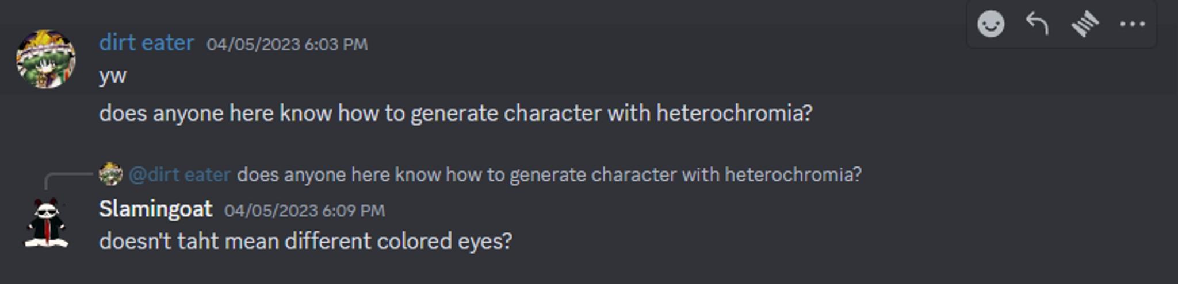Click dirt eater's large profile avatar
The width and height of the screenshot is (1178, 284).
(x=45, y=59)
